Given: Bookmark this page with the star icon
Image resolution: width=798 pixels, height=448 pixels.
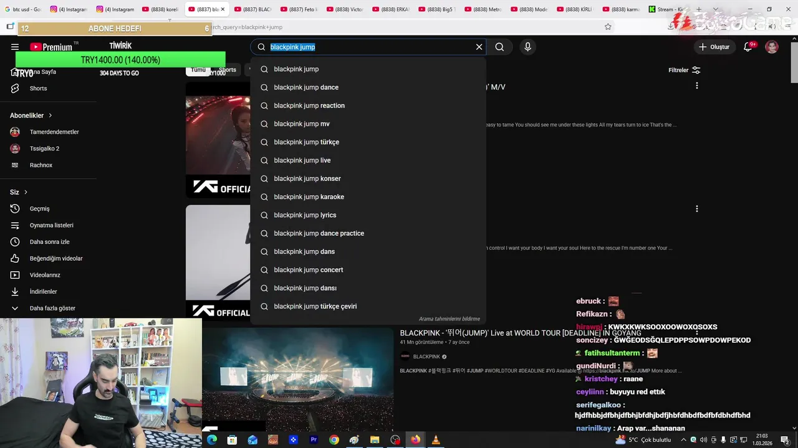Looking at the screenshot, I should [608, 27].
